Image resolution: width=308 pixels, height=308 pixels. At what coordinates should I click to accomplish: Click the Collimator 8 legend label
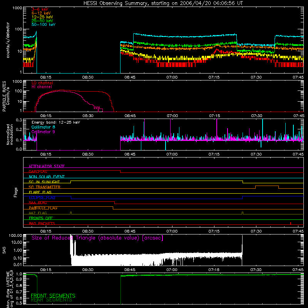pyautogui.click(x=43, y=127)
